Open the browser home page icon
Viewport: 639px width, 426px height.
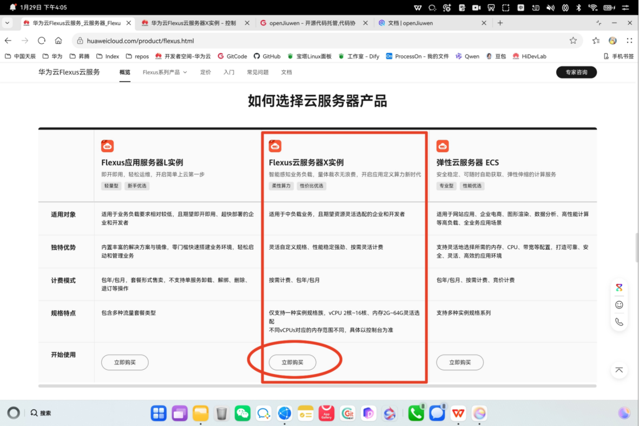click(58, 41)
